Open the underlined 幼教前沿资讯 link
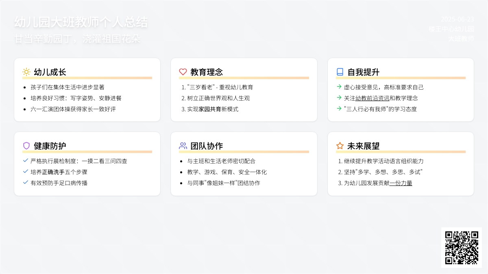Image resolution: width=488 pixels, height=274 pixels. tap(372, 98)
